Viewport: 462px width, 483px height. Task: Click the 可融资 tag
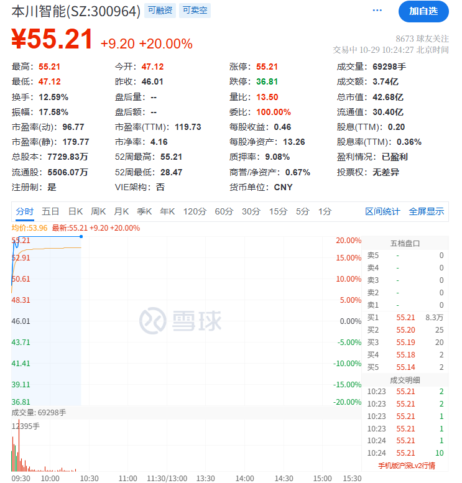coord(160,11)
